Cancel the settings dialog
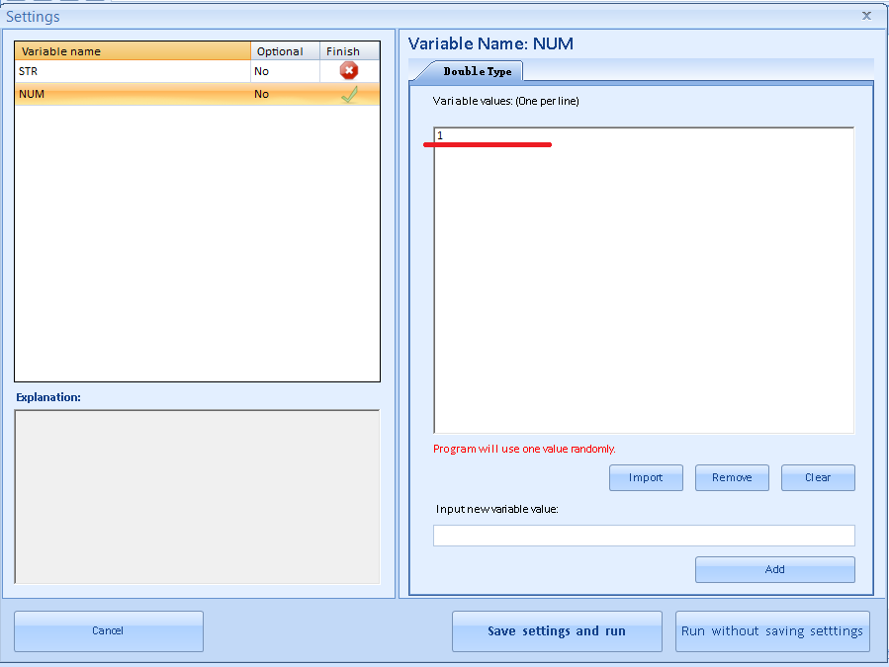This screenshot has height=667, width=889. click(x=109, y=631)
